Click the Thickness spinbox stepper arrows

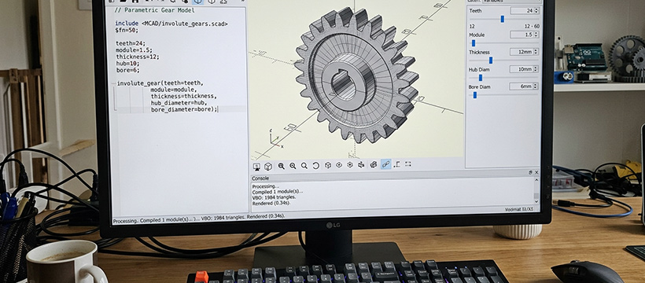(536, 52)
